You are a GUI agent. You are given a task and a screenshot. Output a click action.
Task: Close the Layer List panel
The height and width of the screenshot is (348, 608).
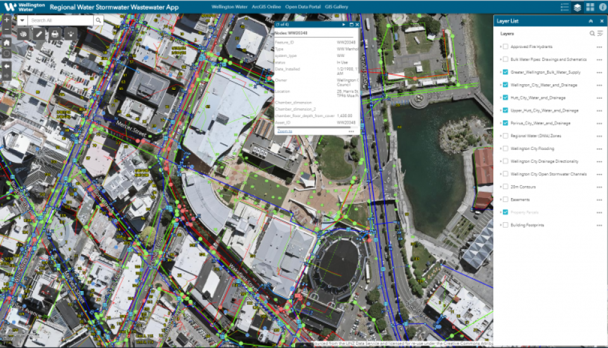coord(602,21)
